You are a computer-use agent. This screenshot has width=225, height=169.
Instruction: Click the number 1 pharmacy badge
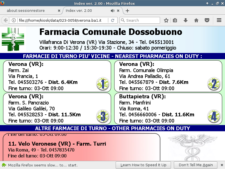103,84
